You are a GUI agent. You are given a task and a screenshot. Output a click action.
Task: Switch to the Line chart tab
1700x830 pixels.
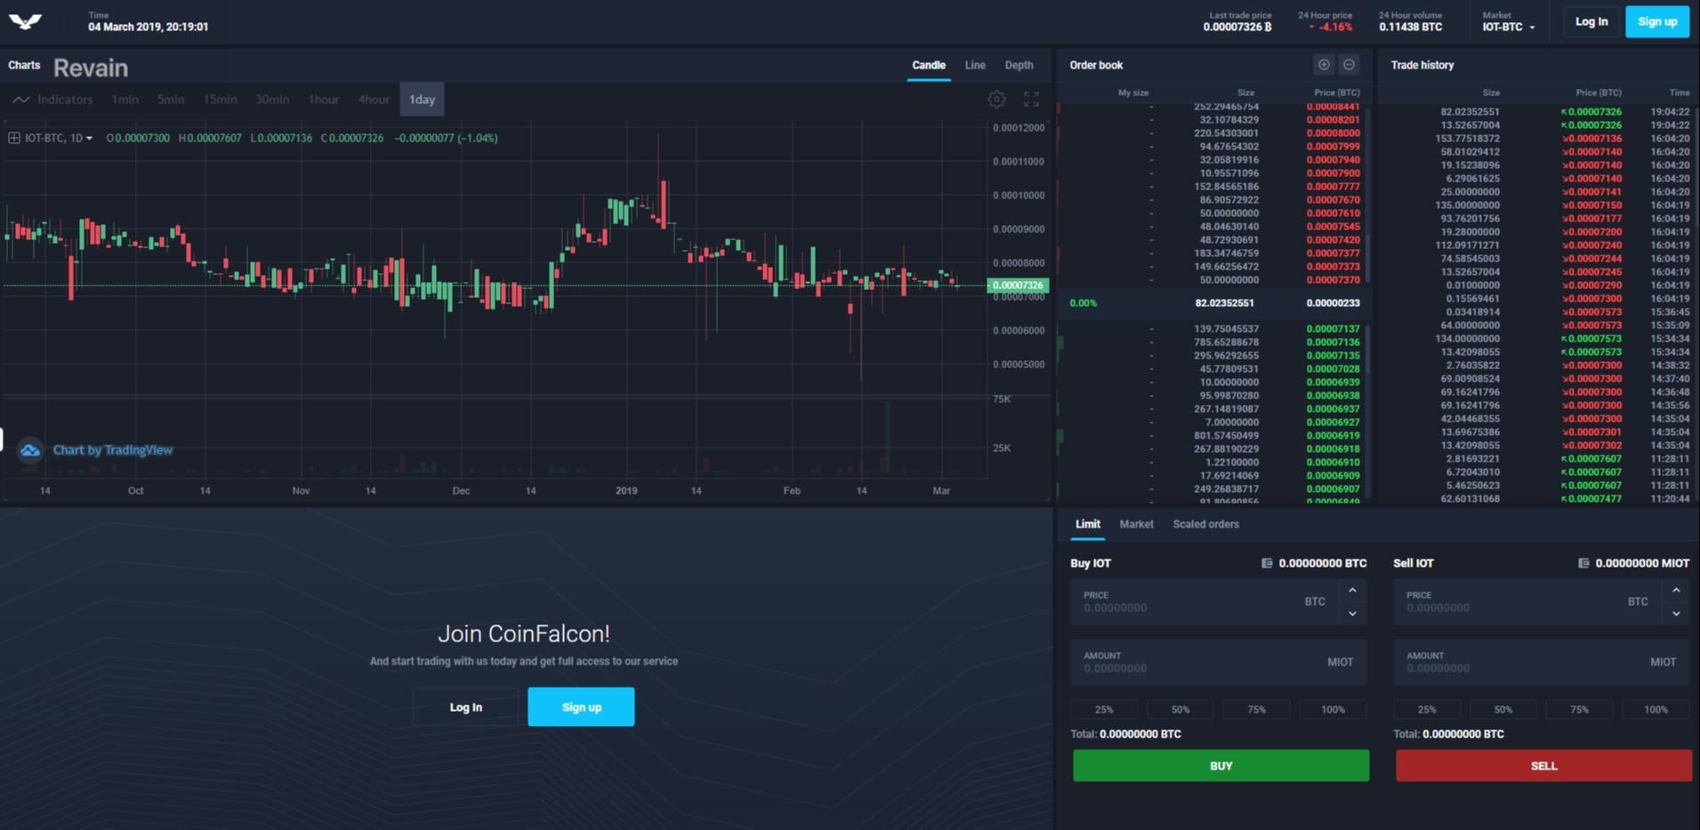pyautogui.click(x=975, y=65)
